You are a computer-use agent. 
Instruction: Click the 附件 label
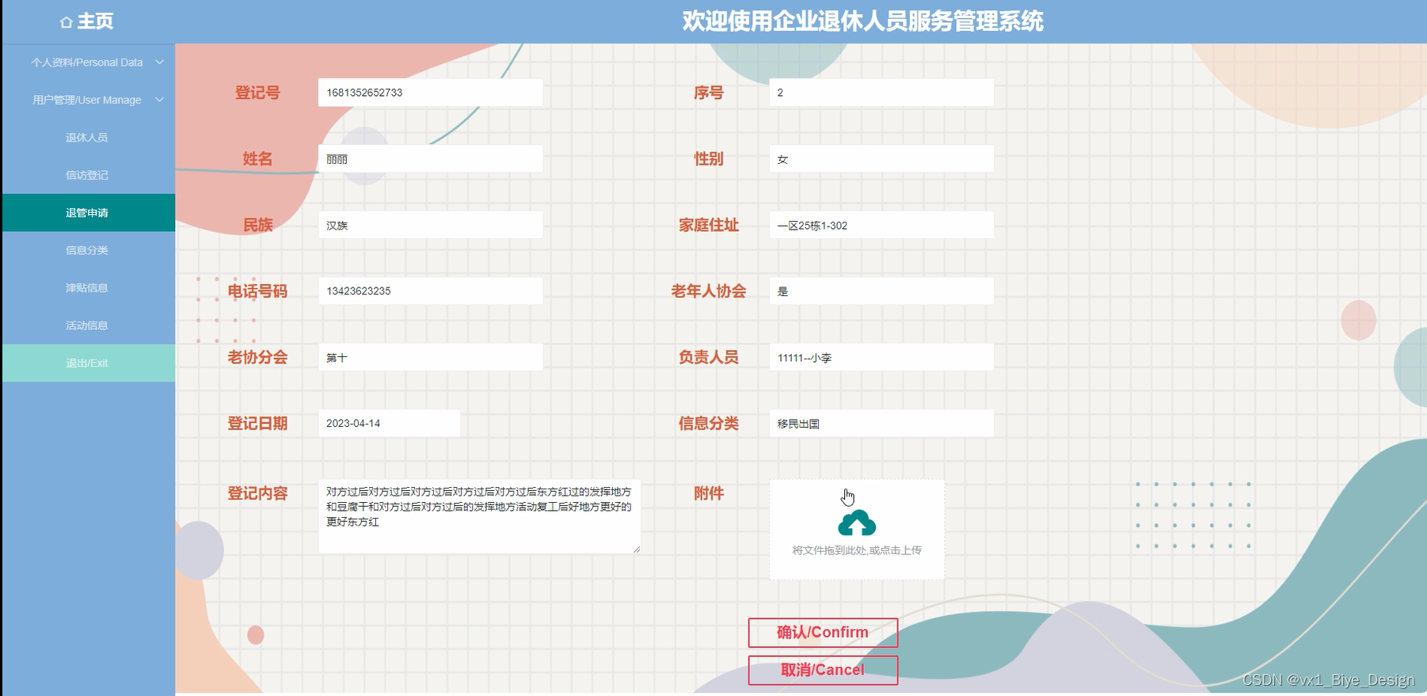coord(709,493)
